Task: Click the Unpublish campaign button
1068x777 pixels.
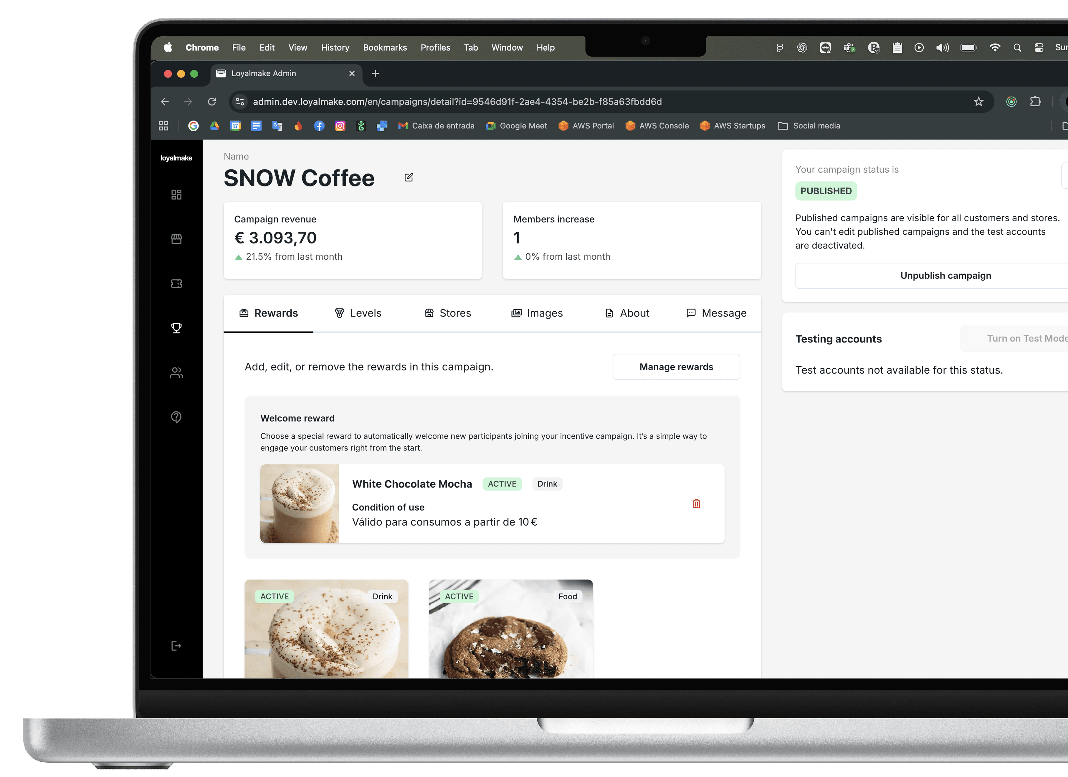Action: pyautogui.click(x=945, y=275)
